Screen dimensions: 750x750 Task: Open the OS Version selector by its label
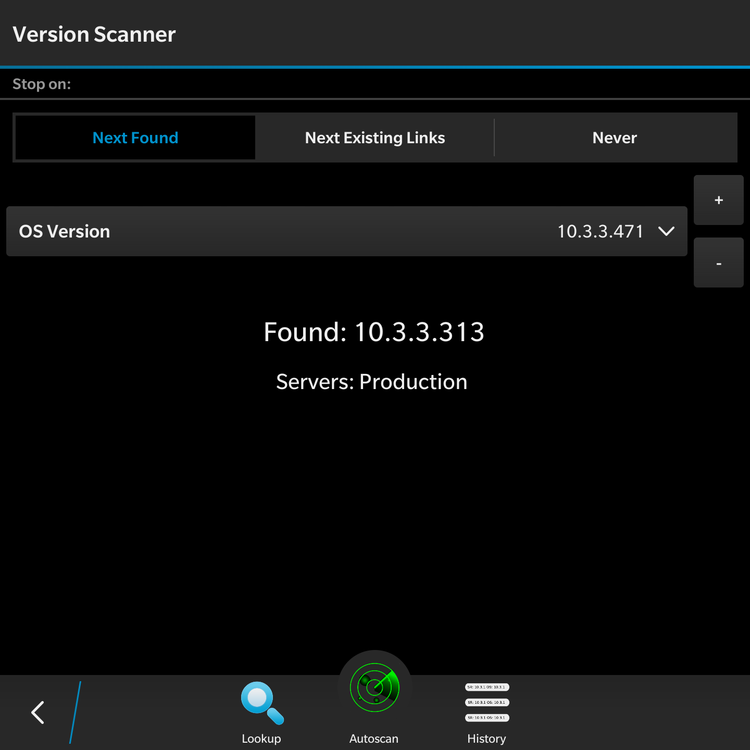(65, 231)
